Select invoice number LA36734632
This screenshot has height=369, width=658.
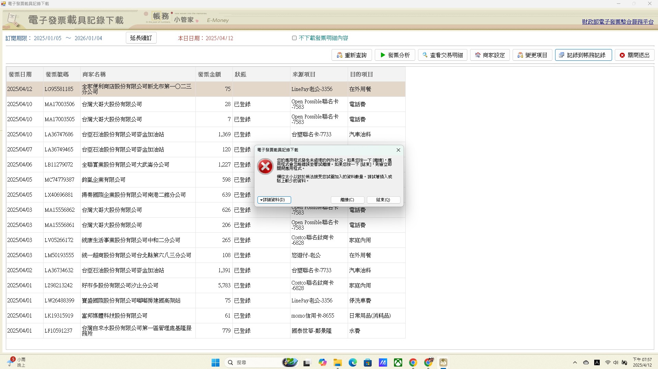coord(59,270)
